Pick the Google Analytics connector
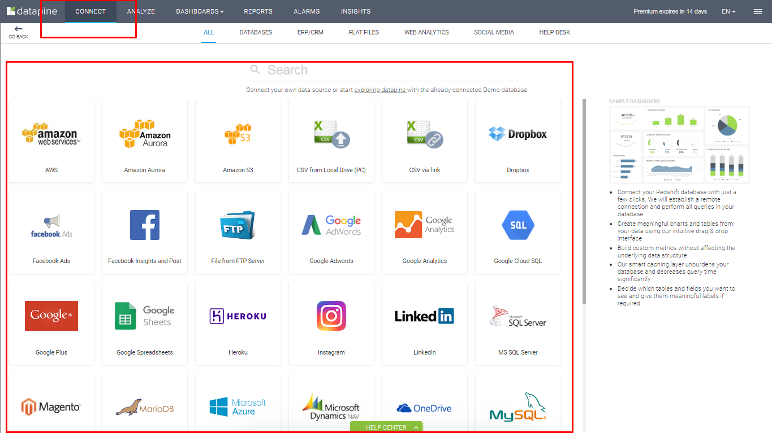Screen dimensions: 772x433 424,232
